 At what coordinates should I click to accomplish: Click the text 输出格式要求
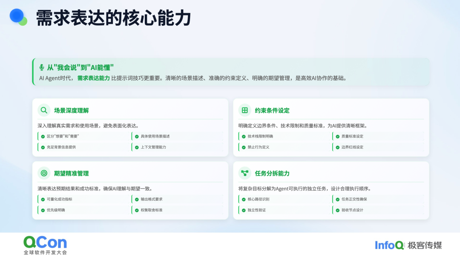(x=152, y=199)
